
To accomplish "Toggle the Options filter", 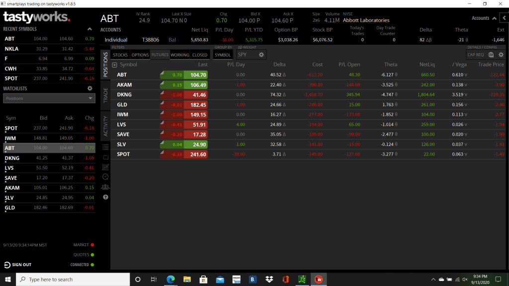I will click(x=140, y=55).
